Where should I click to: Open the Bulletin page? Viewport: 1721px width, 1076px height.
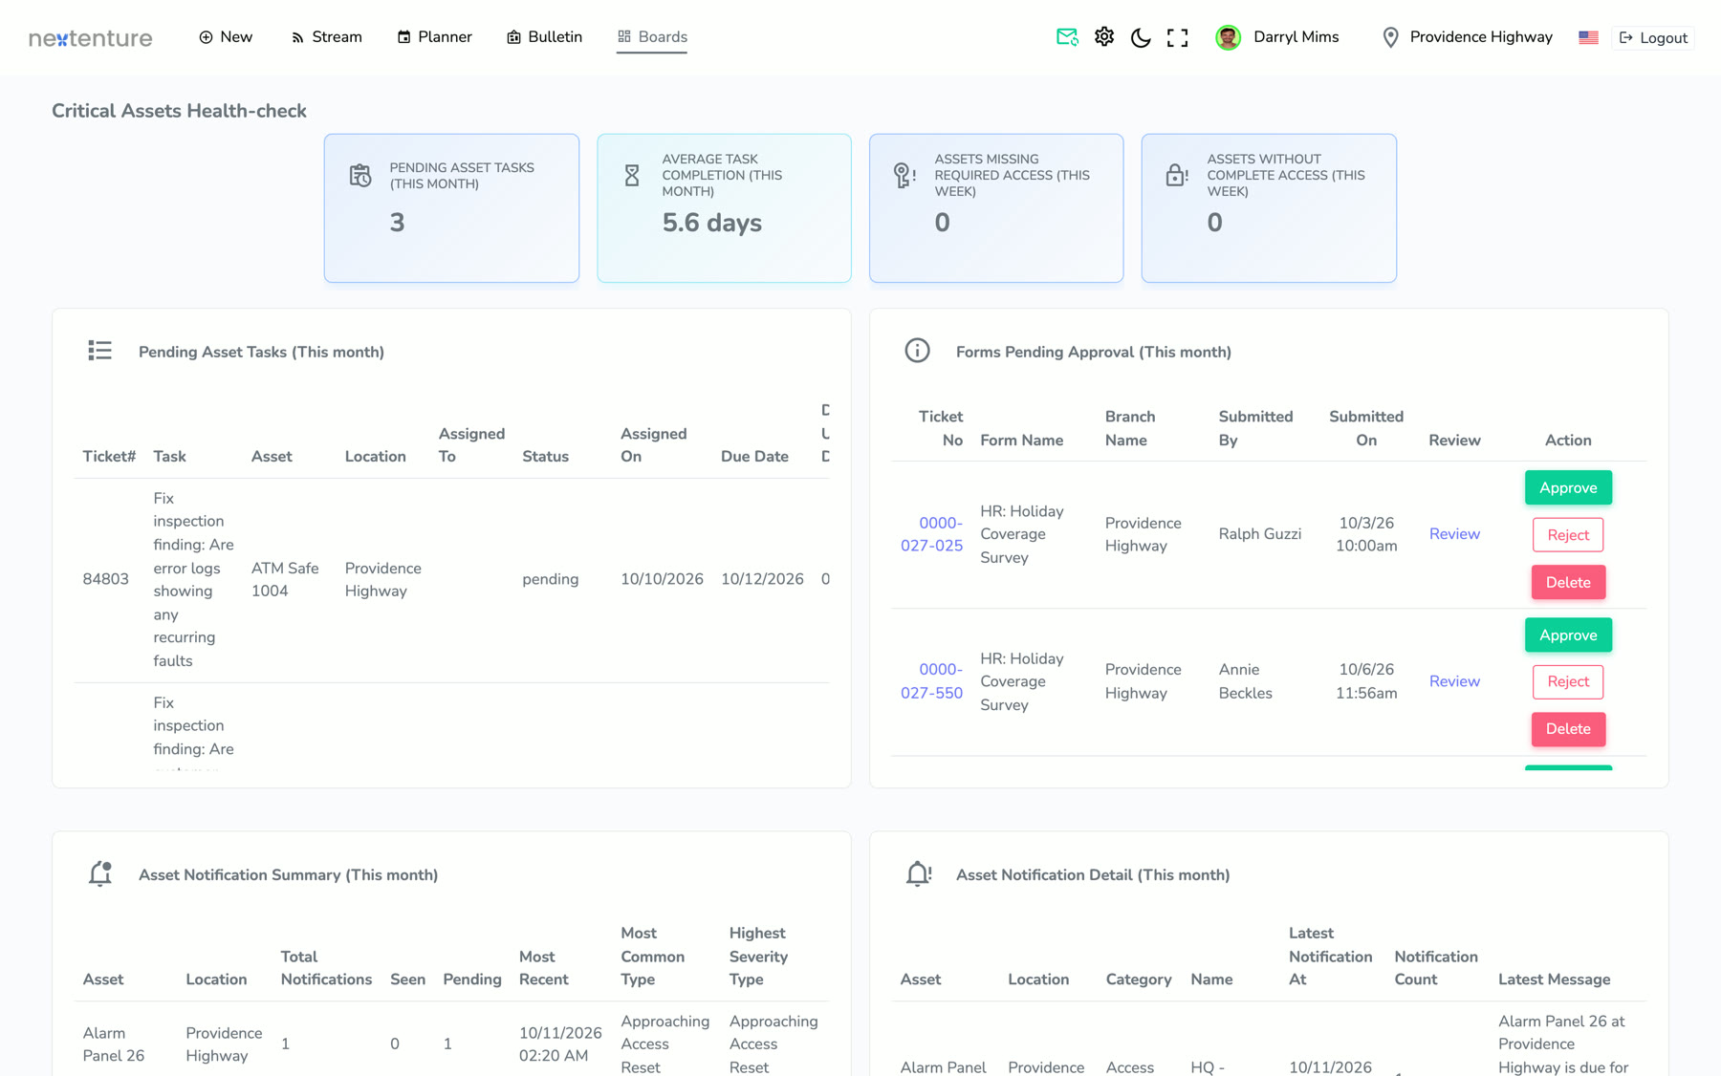[544, 37]
